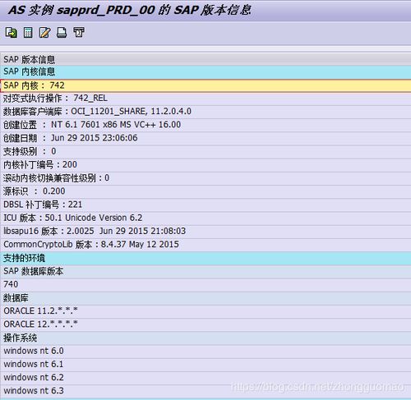Select the 'ORACLE 12.*.*.*.*' entry

pos(205,324)
